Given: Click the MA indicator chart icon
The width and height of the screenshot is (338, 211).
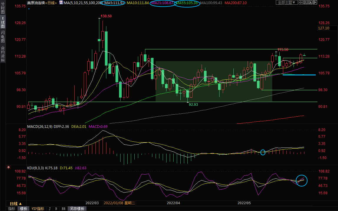Looking at the screenshot, I should [61, 2].
